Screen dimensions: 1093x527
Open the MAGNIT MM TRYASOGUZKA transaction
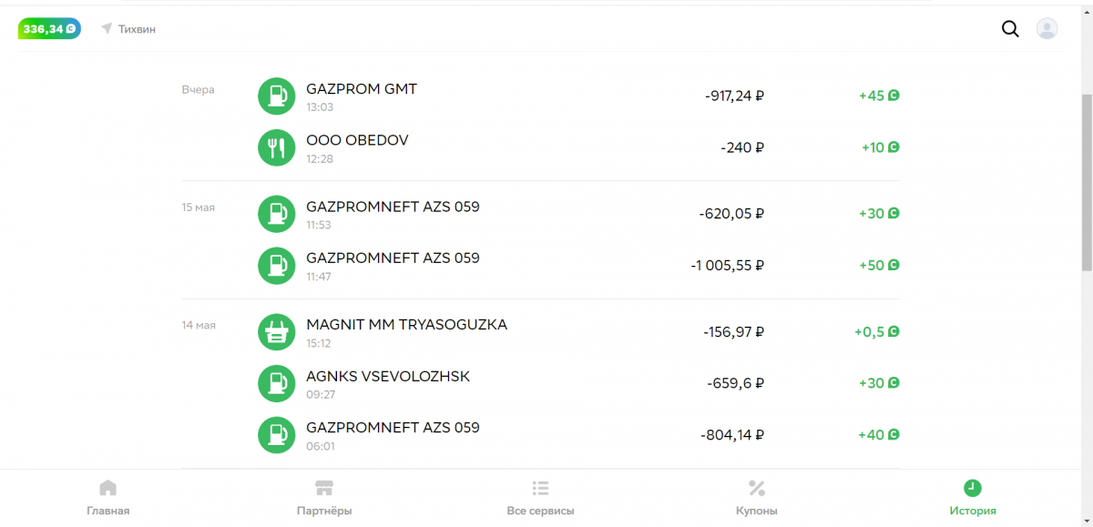(x=406, y=325)
